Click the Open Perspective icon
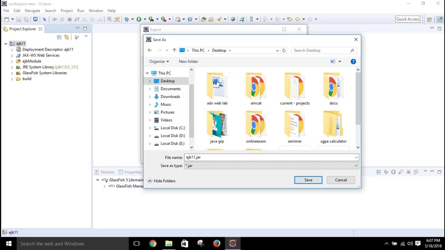This screenshot has width=445, height=250. (429, 19)
